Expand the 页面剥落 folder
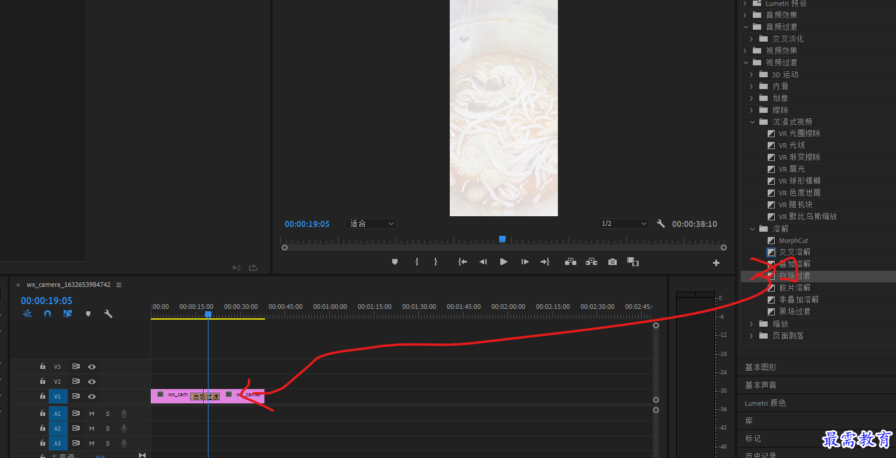Image resolution: width=896 pixels, height=458 pixels. [x=752, y=336]
